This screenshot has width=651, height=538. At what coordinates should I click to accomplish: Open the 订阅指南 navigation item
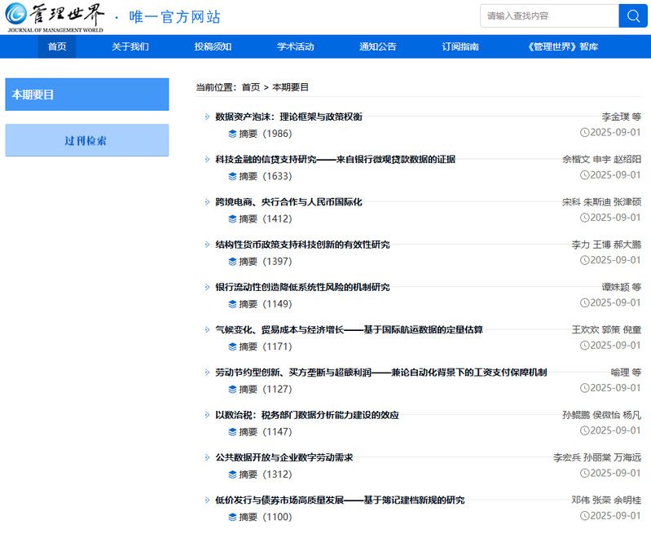[x=460, y=46]
